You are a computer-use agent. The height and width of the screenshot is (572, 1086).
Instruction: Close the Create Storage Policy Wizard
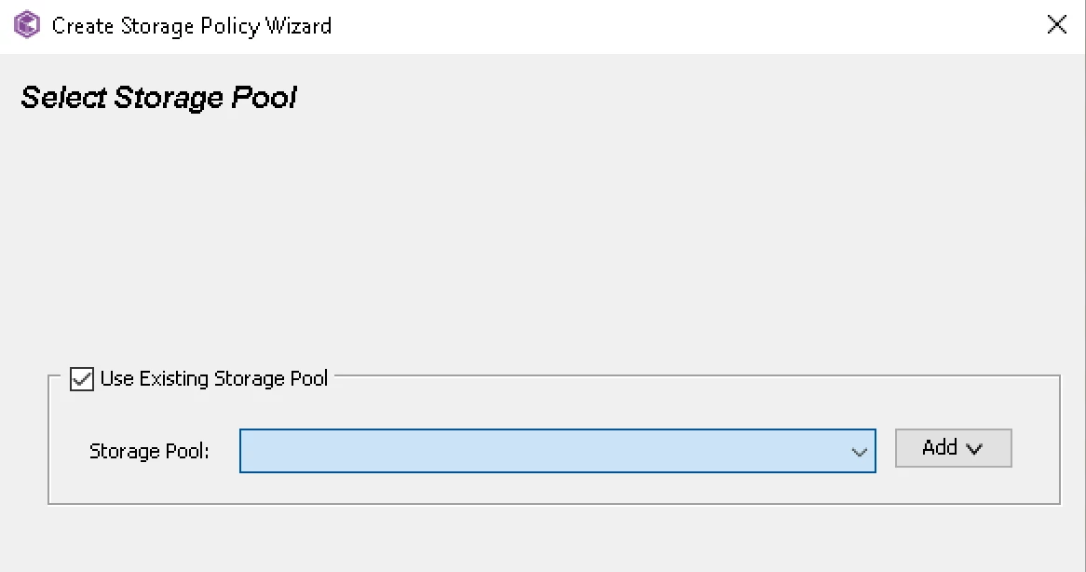[1057, 25]
